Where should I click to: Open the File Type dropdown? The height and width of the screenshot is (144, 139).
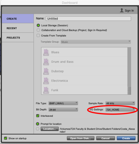pyautogui.click(x=63, y=103)
